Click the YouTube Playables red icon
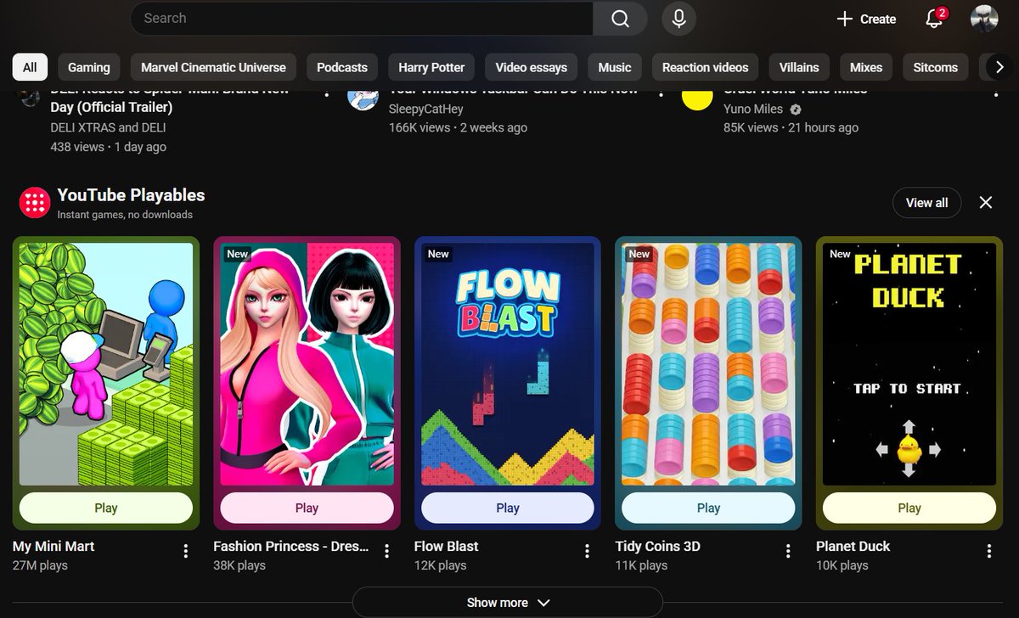 [35, 203]
